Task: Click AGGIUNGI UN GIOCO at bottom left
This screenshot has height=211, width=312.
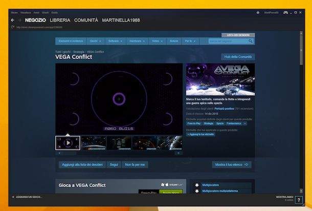Action: coord(29,197)
